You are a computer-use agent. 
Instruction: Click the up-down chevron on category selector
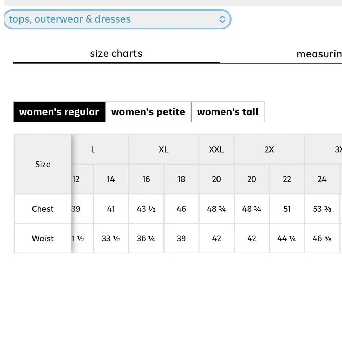[222, 19]
